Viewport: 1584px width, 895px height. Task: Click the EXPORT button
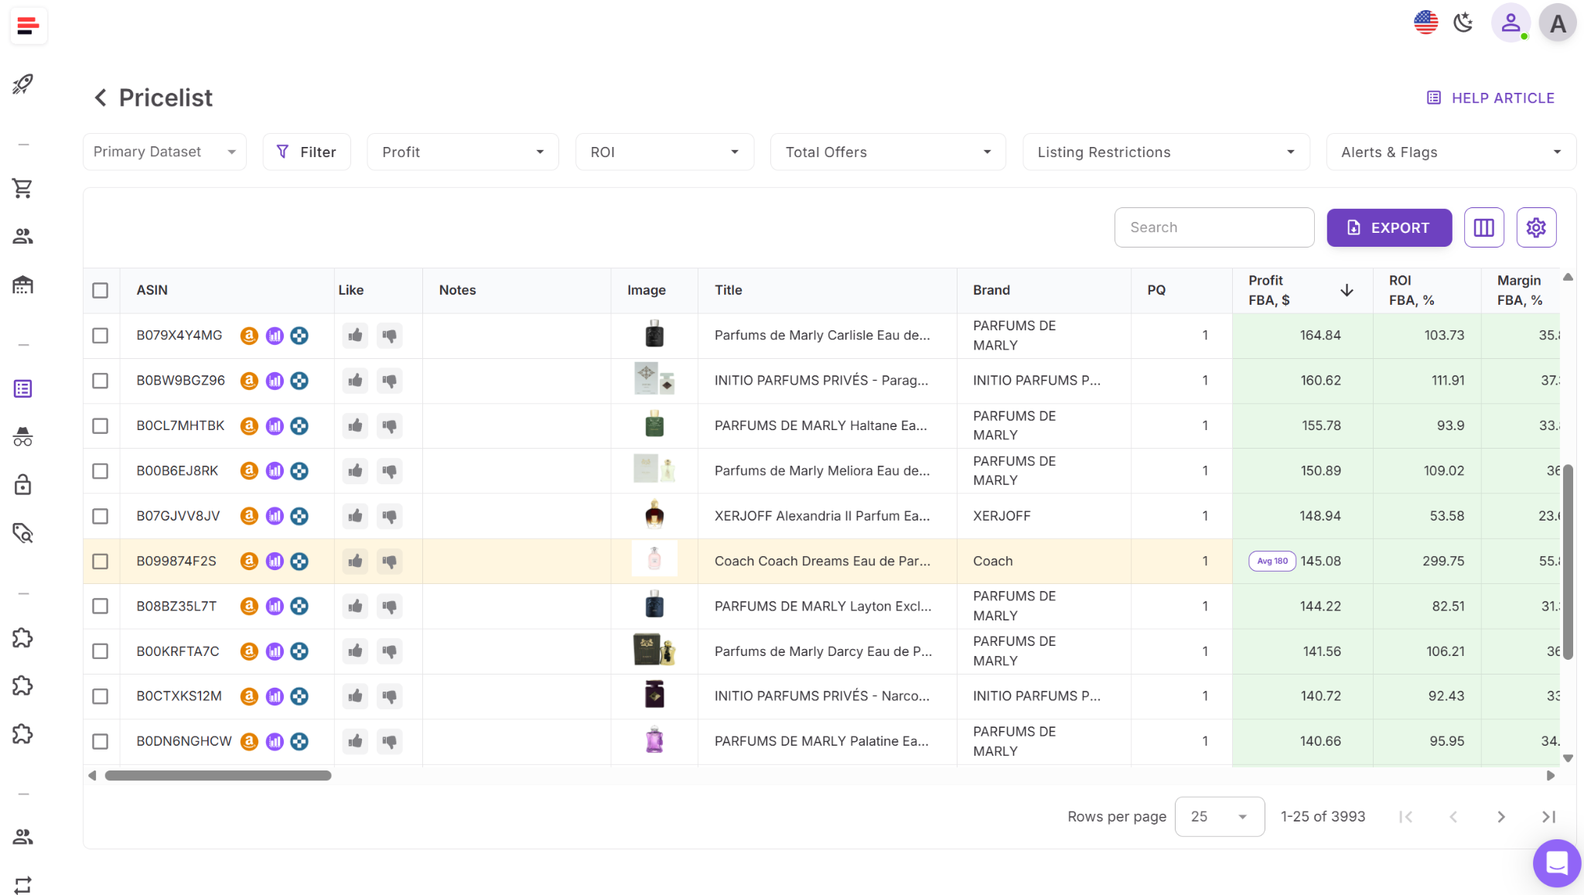pos(1388,227)
